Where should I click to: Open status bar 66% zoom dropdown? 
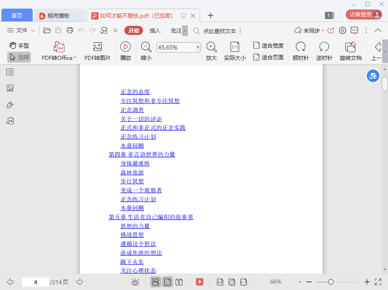300,282
